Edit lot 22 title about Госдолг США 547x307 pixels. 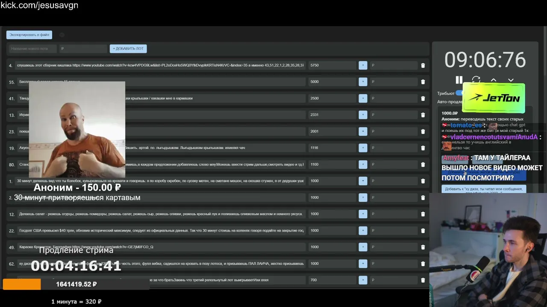pyautogui.click(x=162, y=231)
